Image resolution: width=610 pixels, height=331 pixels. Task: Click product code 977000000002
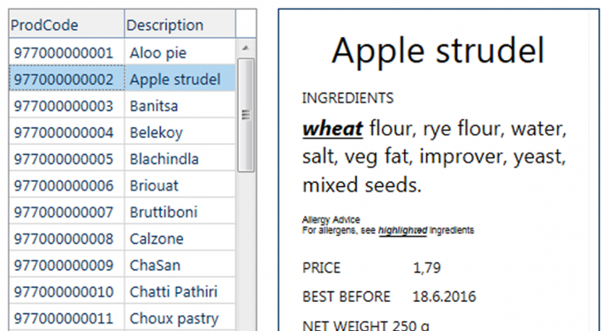point(64,79)
